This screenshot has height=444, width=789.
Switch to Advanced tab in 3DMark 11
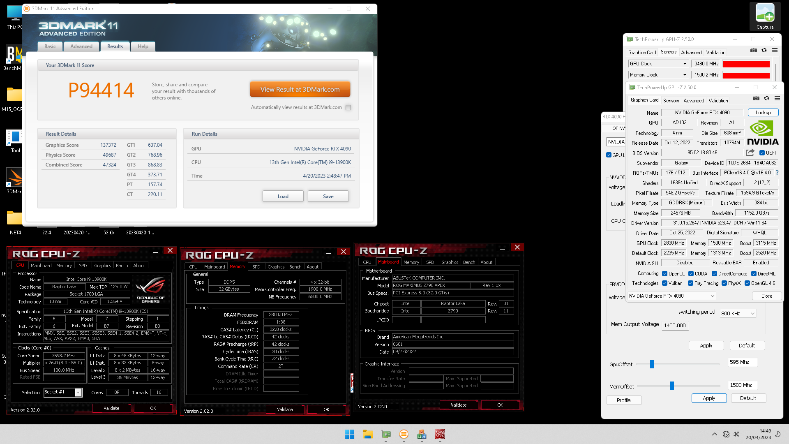[x=81, y=46]
